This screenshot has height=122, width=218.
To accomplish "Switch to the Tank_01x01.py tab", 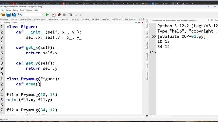I will [x=130, y=19].
